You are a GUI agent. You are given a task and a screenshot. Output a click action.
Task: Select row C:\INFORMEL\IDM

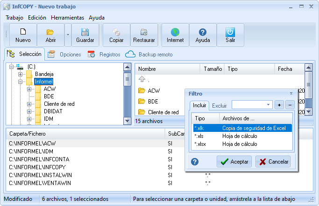96,151
